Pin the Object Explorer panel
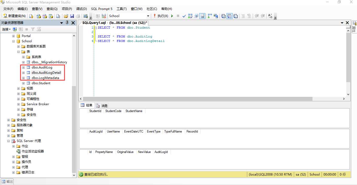357x185 pixels. pyautogui.click(x=67, y=23)
